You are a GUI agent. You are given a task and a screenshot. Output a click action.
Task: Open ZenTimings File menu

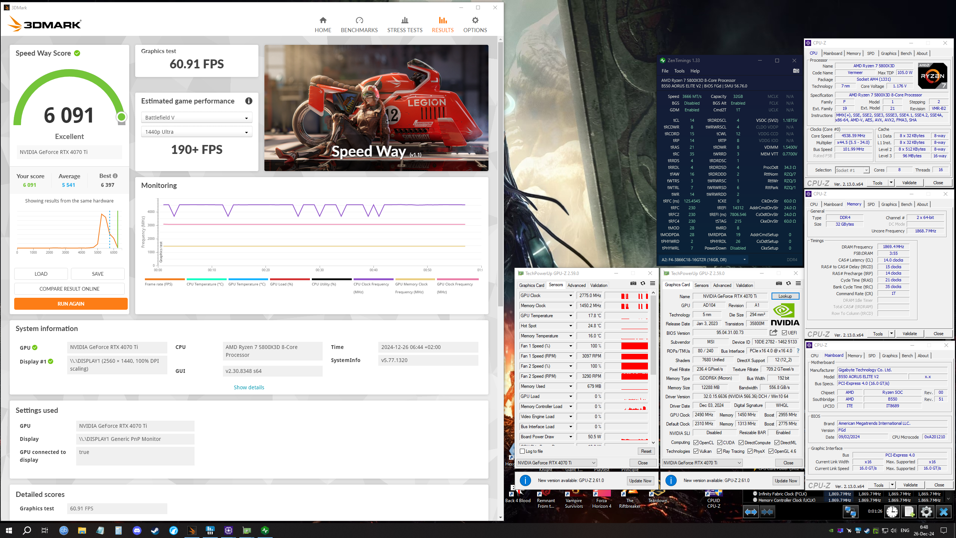pos(665,71)
